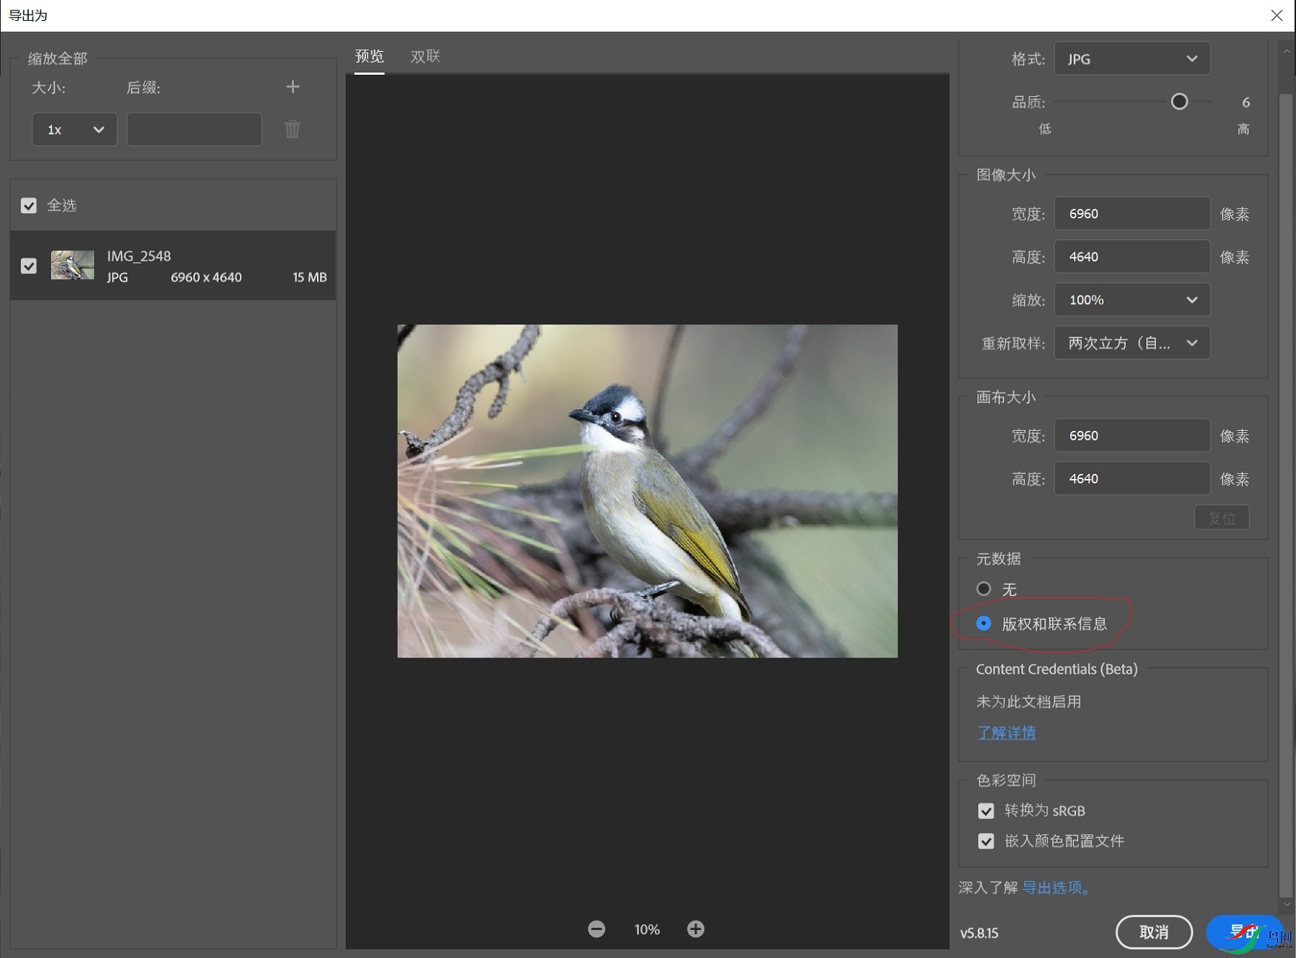
Task: Add a new scale size with plus icon
Action: click(x=293, y=87)
